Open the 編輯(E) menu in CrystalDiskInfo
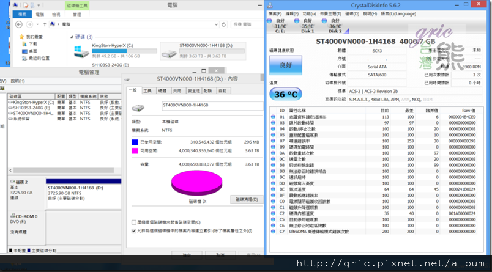492x272 pixels. click(x=292, y=14)
